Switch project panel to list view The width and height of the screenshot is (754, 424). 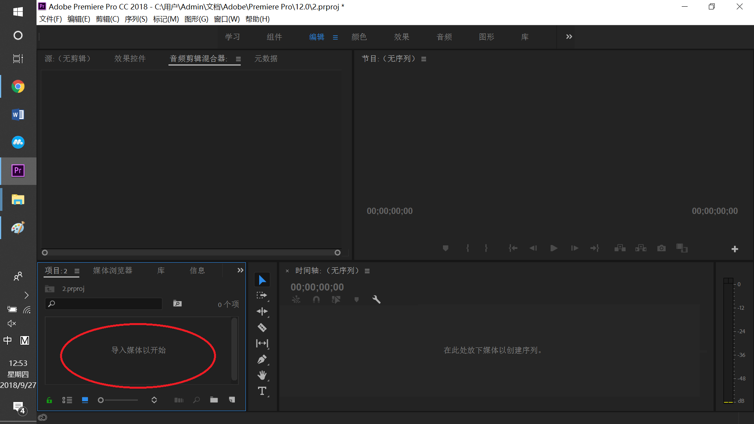(67, 400)
